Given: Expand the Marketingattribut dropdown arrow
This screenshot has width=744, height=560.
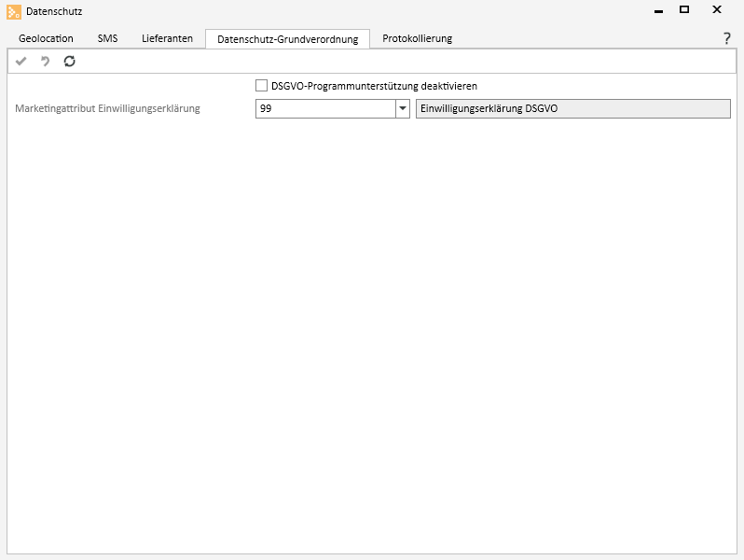Looking at the screenshot, I should 403,108.
